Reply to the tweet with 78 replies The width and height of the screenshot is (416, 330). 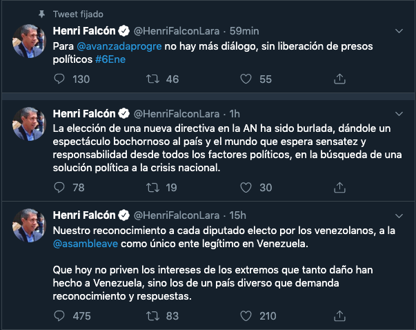coord(60,187)
